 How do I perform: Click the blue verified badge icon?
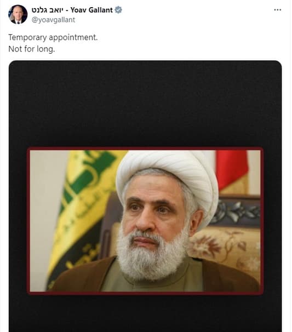point(118,10)
